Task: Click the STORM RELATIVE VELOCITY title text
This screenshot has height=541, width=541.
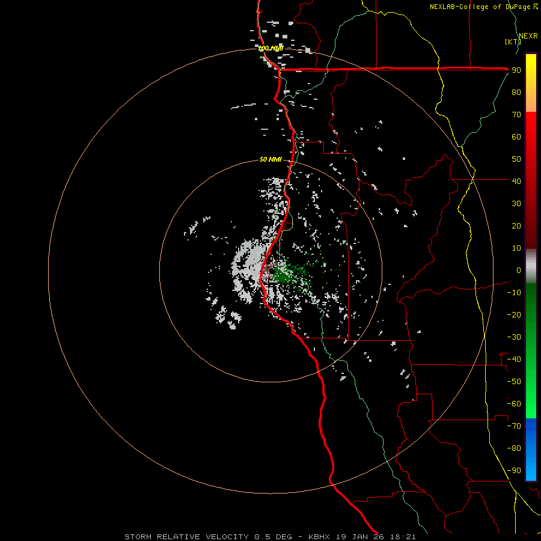Action: tap(186, 537)
